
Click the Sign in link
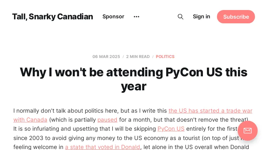[x=202, y=17]
